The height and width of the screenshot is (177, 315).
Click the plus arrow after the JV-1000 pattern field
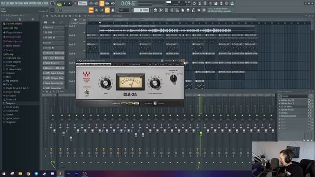tap(151, 10)
